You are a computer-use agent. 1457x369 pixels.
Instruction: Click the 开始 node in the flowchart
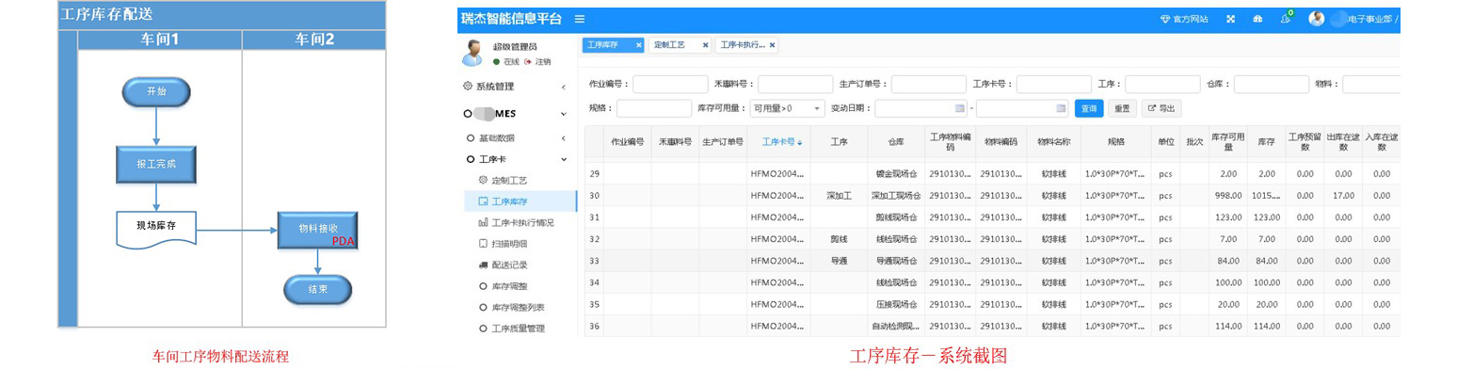coord(156,92)
